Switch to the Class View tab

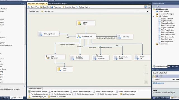(x=173, y=67)
